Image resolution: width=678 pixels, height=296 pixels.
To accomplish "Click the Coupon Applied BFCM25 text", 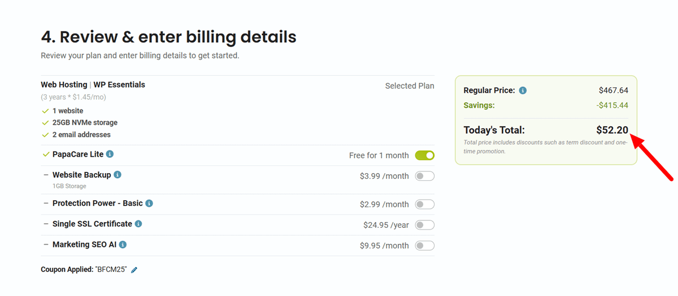I will click(x=84, y=270).
